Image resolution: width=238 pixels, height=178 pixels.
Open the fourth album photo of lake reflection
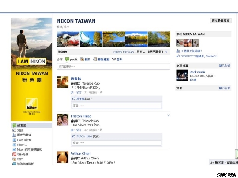tap(136, 39)
